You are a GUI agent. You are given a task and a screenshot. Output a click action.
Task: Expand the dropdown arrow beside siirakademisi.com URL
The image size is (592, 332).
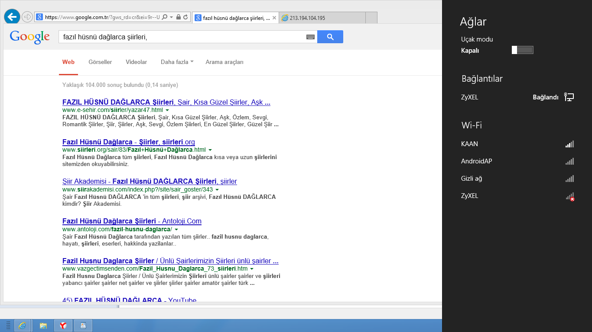217,190
